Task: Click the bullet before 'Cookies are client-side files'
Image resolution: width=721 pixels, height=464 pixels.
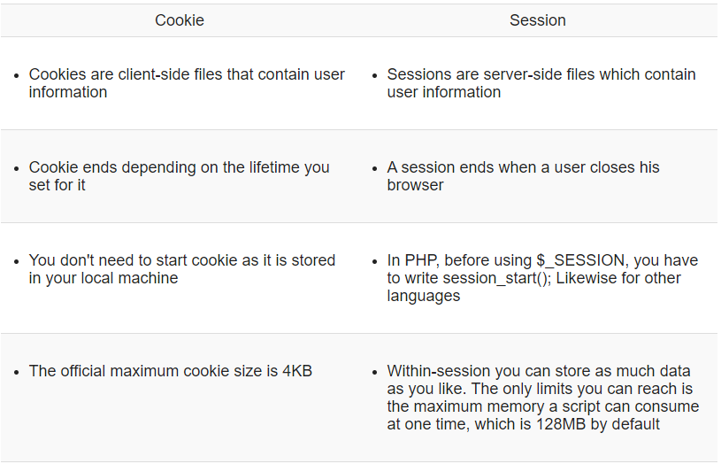Action: (18, 75)
